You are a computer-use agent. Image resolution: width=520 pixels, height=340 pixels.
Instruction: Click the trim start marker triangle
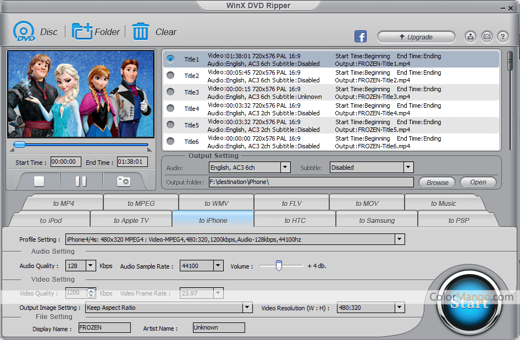pyautogui.click(x=12, y=150)
